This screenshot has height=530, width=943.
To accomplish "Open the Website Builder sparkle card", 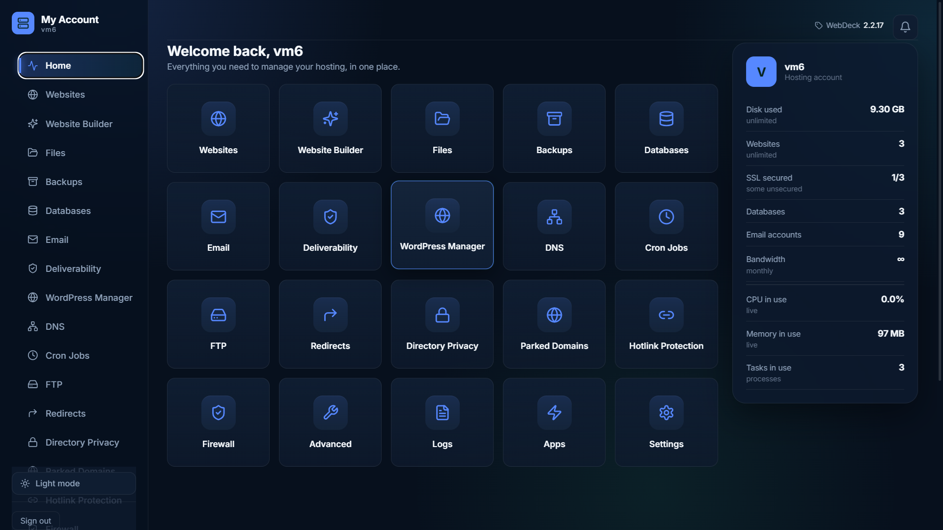I will click(x=330, y=128).
